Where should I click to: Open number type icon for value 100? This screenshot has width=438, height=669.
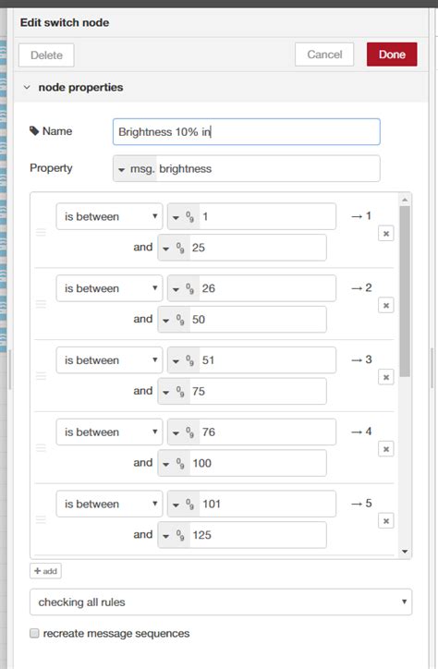click(174, 463)
